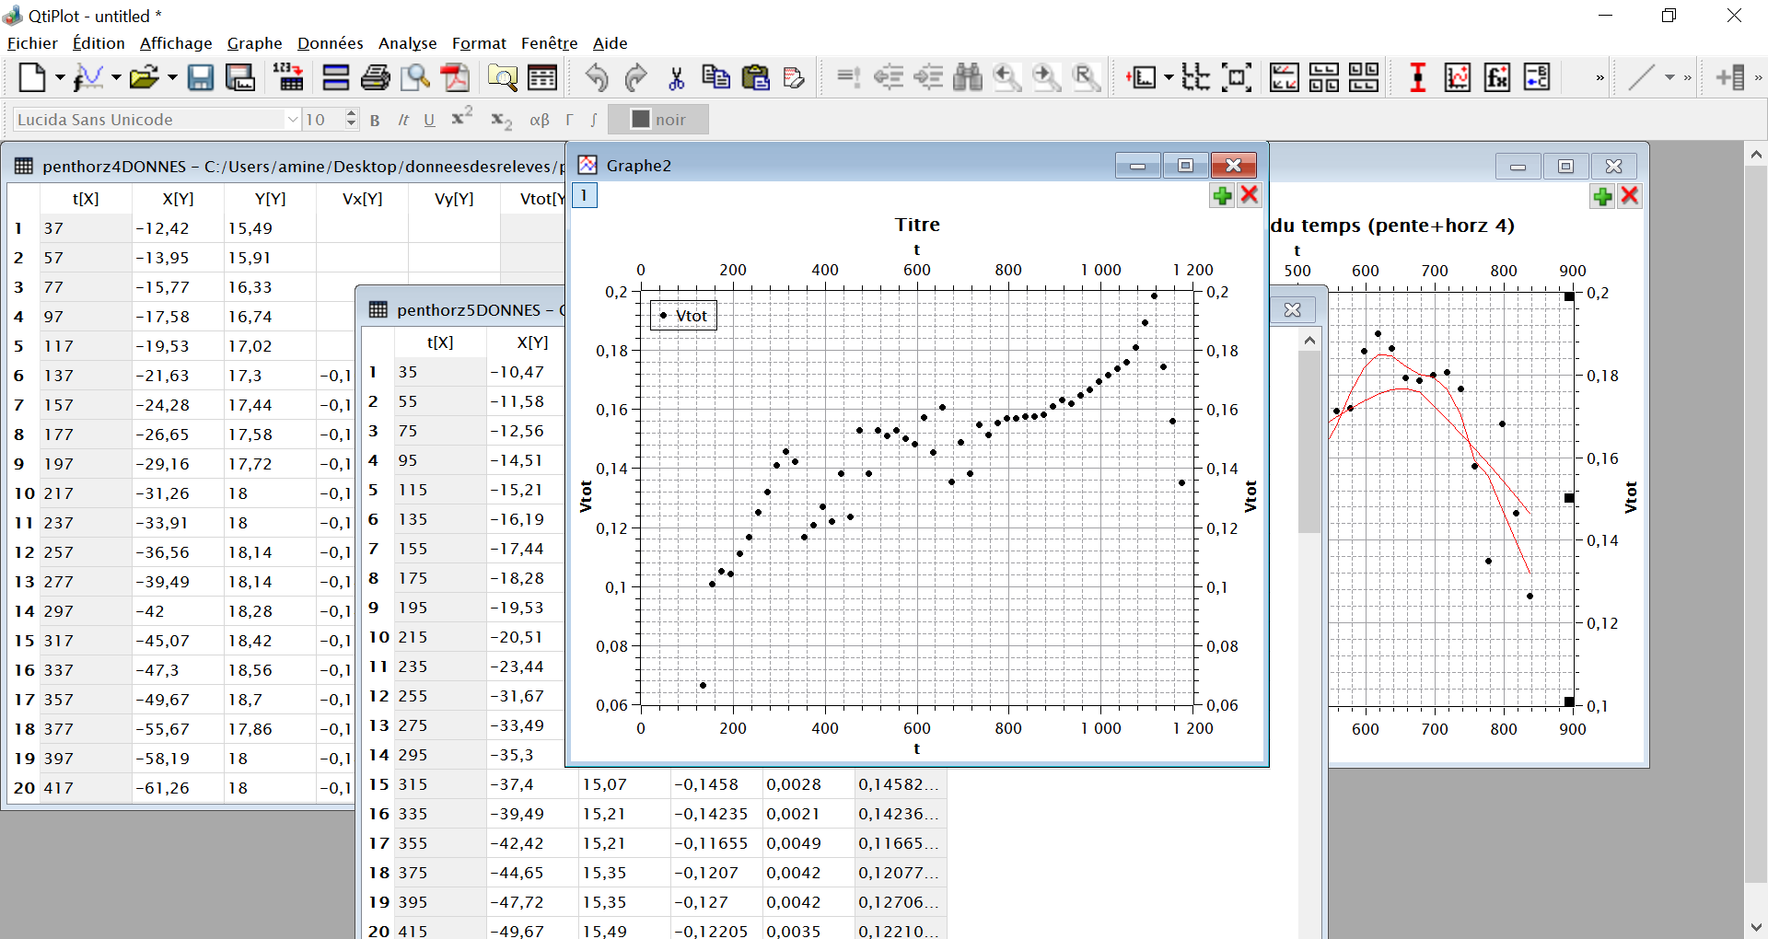Click the noir text color swatch
1768x939 pixels.
(x=658, y=120)
